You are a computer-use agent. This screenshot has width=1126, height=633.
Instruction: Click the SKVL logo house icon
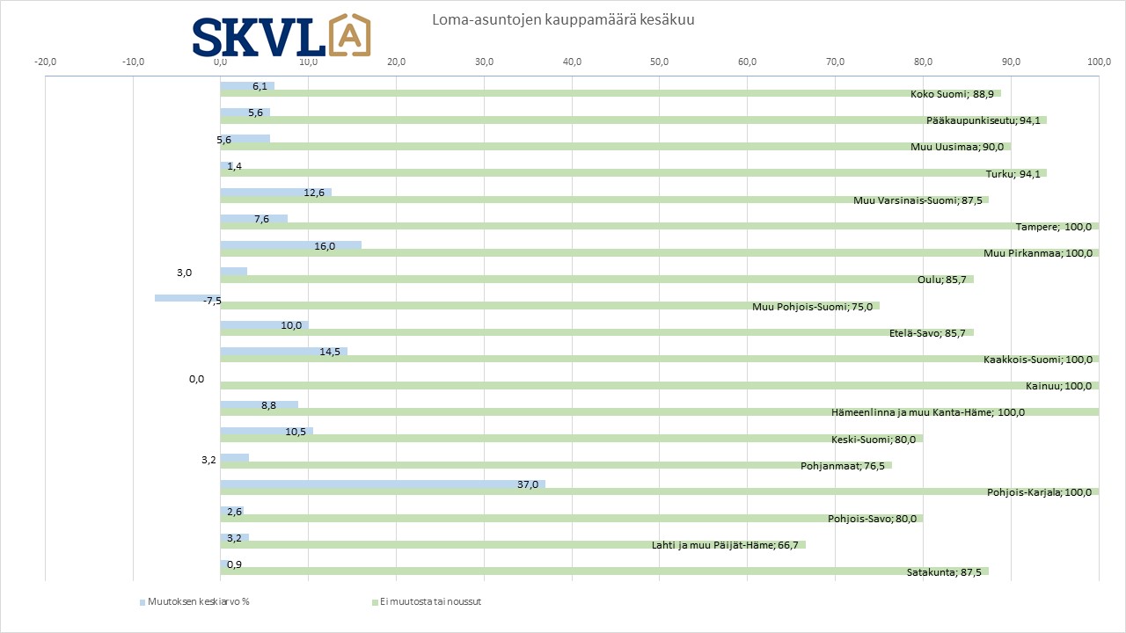(349, 35)
